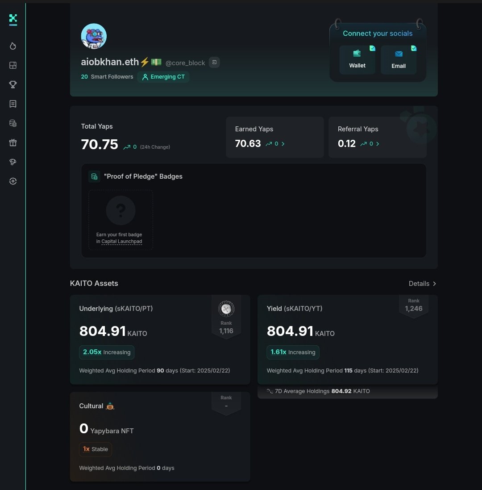Open the document list icon in sidebar

point(13,104)
